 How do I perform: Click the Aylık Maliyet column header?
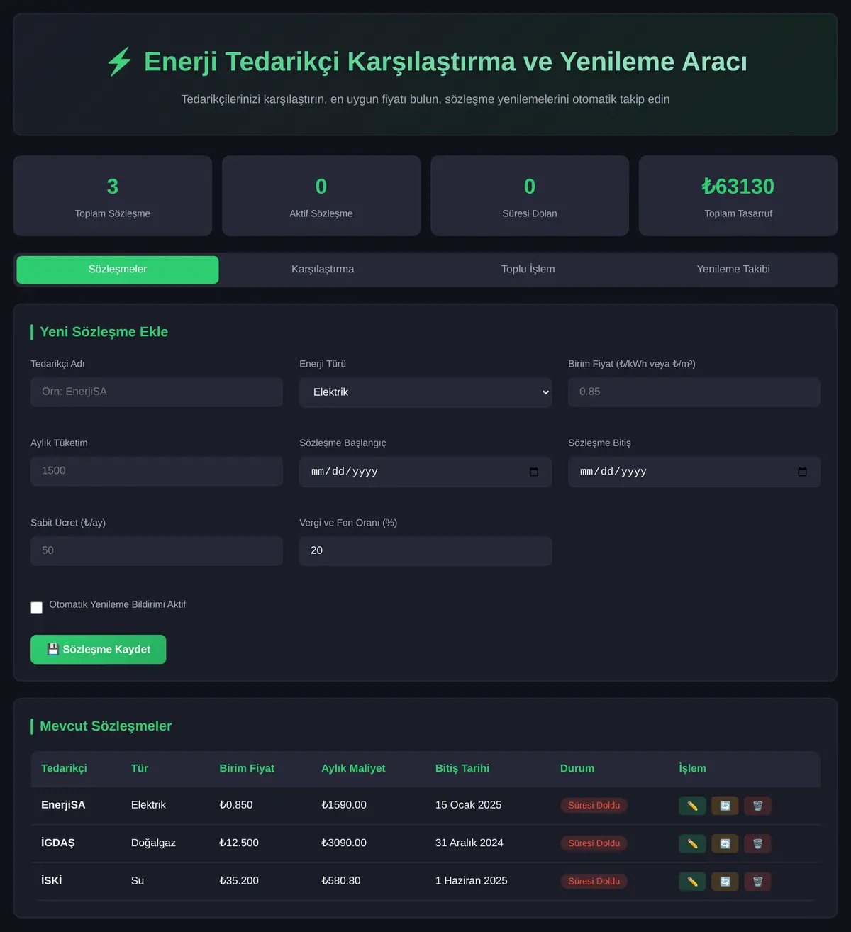(x=353, y=768)
